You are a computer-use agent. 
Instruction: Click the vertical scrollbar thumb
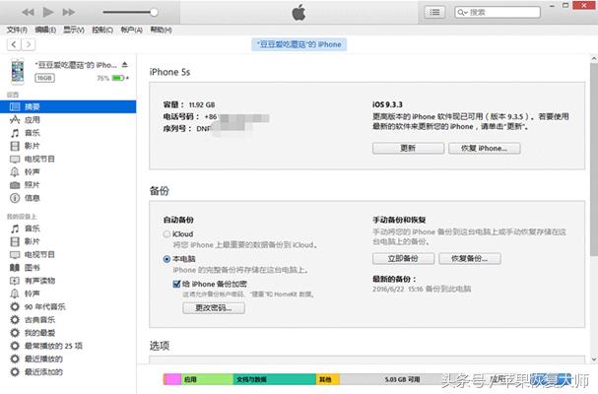pos(594,159)
